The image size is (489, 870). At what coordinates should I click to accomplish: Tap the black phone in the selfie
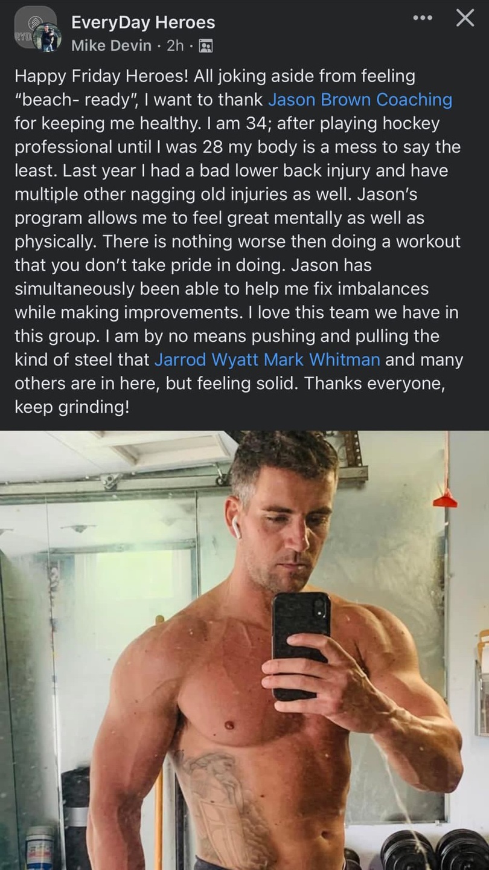[301, 646]
